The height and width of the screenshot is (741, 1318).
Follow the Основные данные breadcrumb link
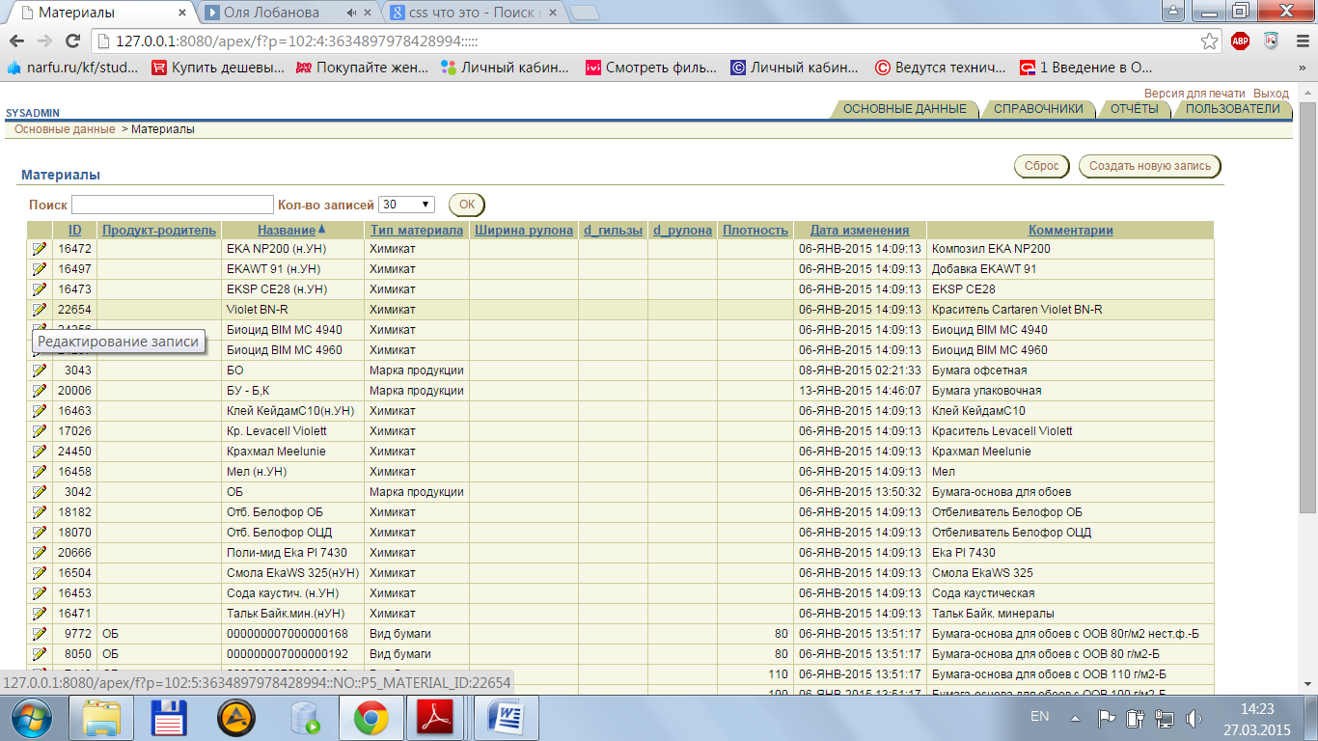click(x=65, y=129)
